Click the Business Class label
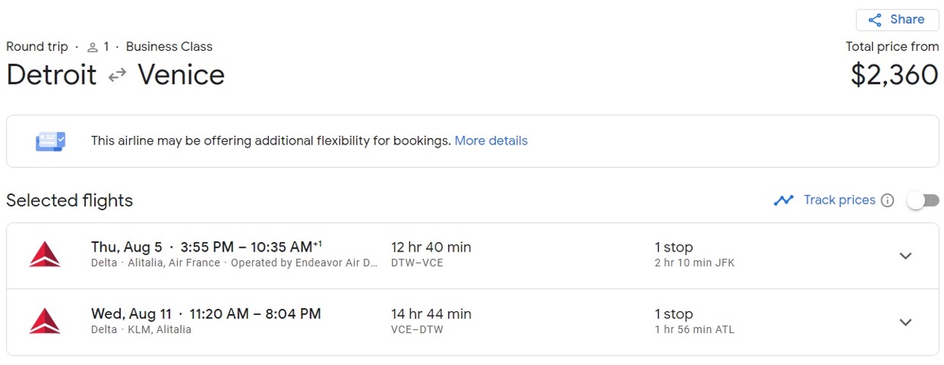944x365 pixels. (169, 47)
